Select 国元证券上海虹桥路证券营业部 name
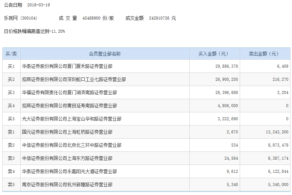Screen dimensions: 292x195 [67, 132]
